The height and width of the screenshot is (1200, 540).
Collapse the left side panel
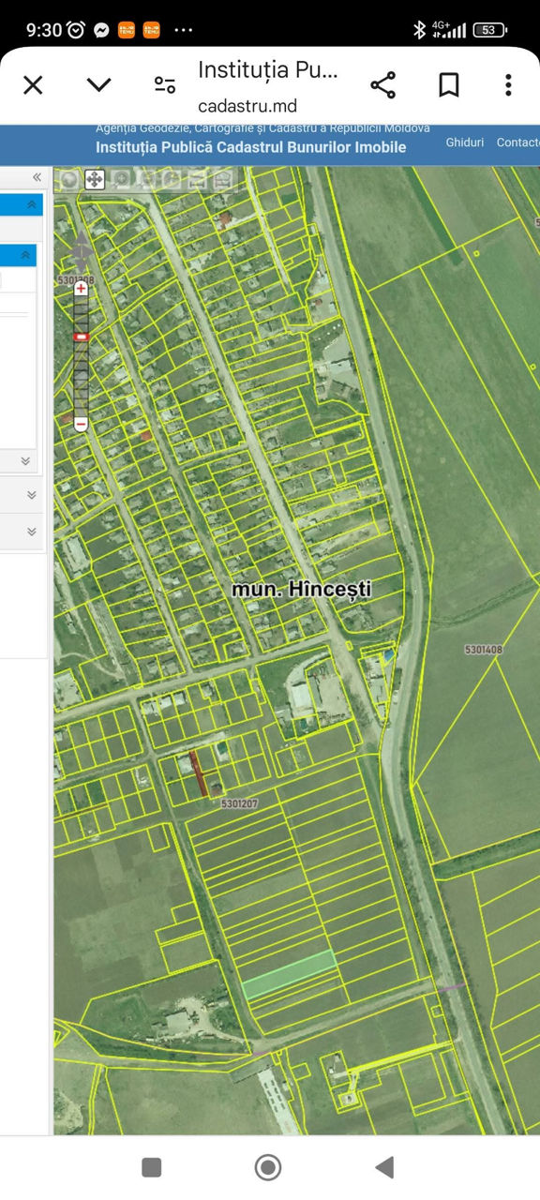[37, 177]
